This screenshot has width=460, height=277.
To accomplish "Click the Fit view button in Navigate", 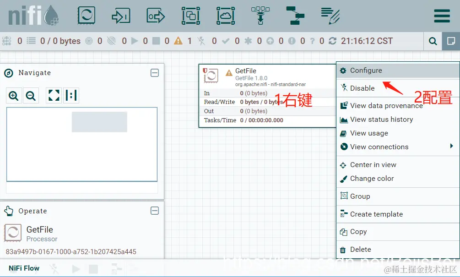I will (54, 95).
